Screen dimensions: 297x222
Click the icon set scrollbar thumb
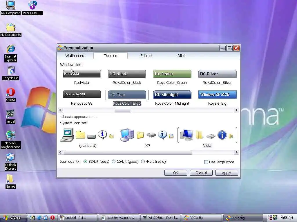(x=128, y=152)
